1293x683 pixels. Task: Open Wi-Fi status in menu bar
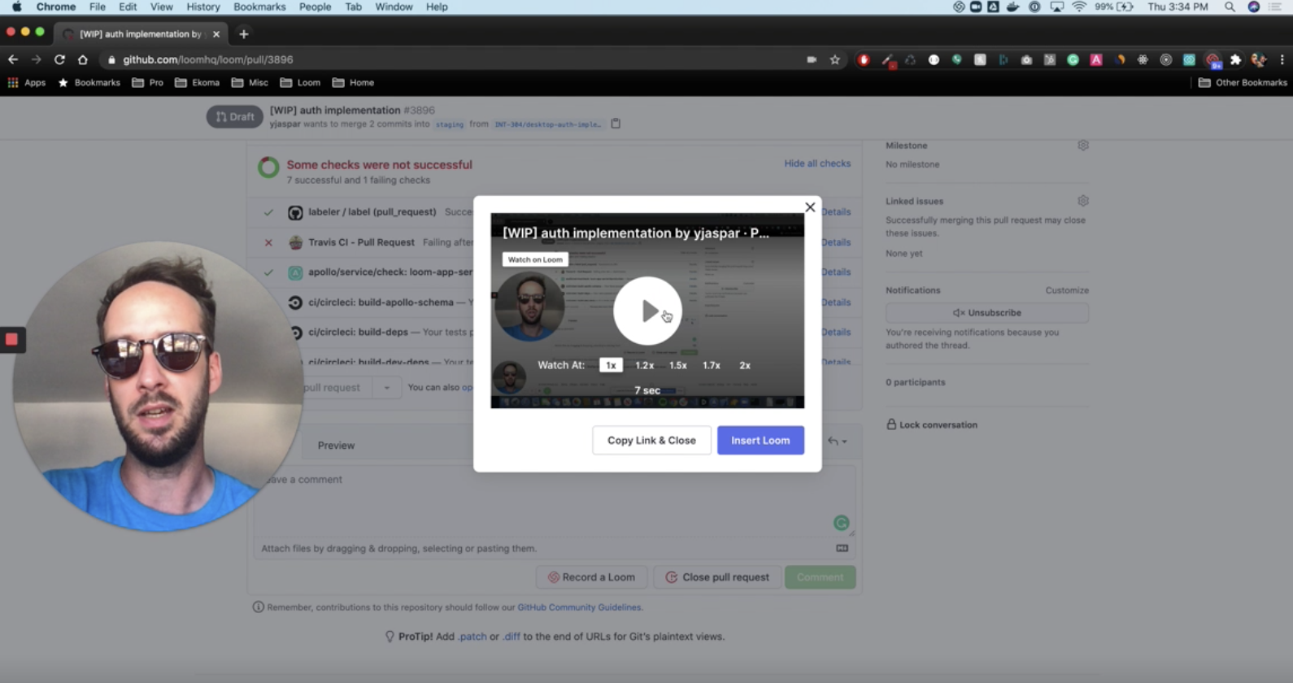[x=1079, y=7]
